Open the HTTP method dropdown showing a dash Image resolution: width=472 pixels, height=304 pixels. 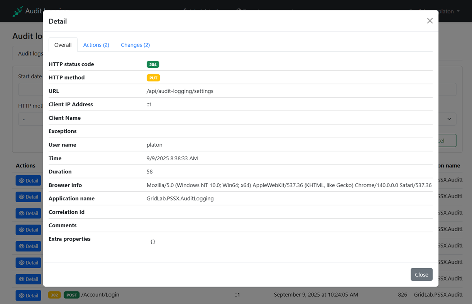point(30,119)
